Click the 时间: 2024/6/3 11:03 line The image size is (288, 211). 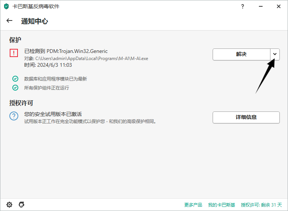[x=48, y=65]
